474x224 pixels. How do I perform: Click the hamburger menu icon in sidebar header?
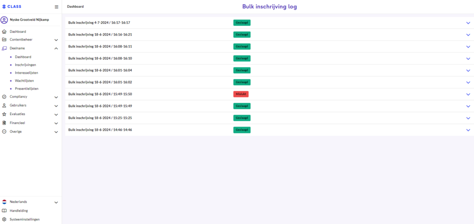point(56,7)
